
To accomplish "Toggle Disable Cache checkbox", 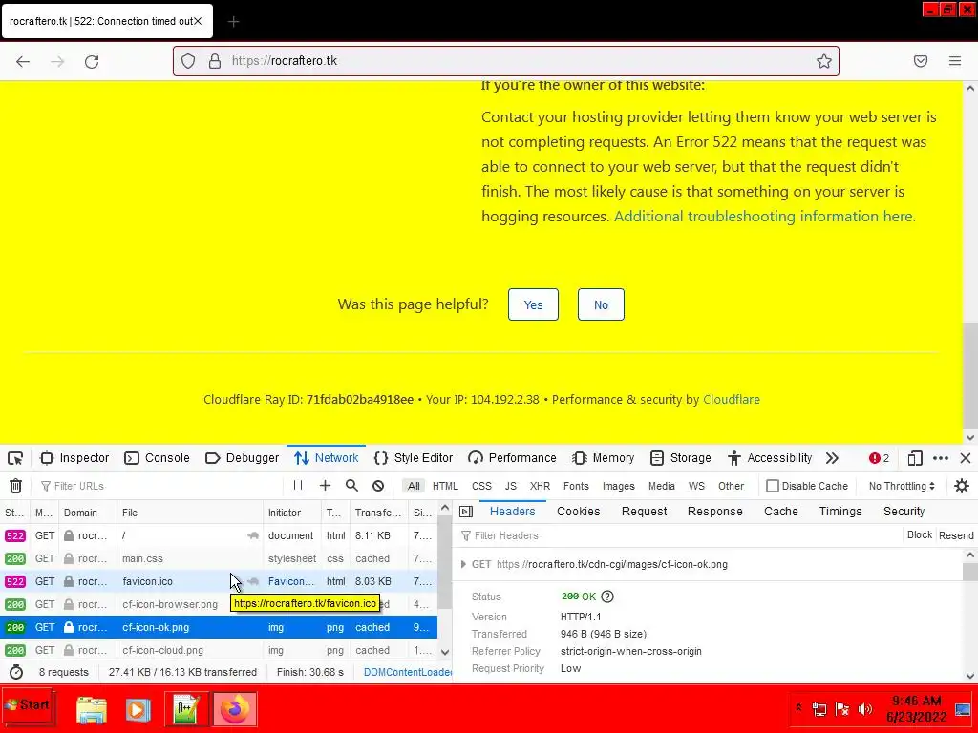I will click(x=772, y=486).
